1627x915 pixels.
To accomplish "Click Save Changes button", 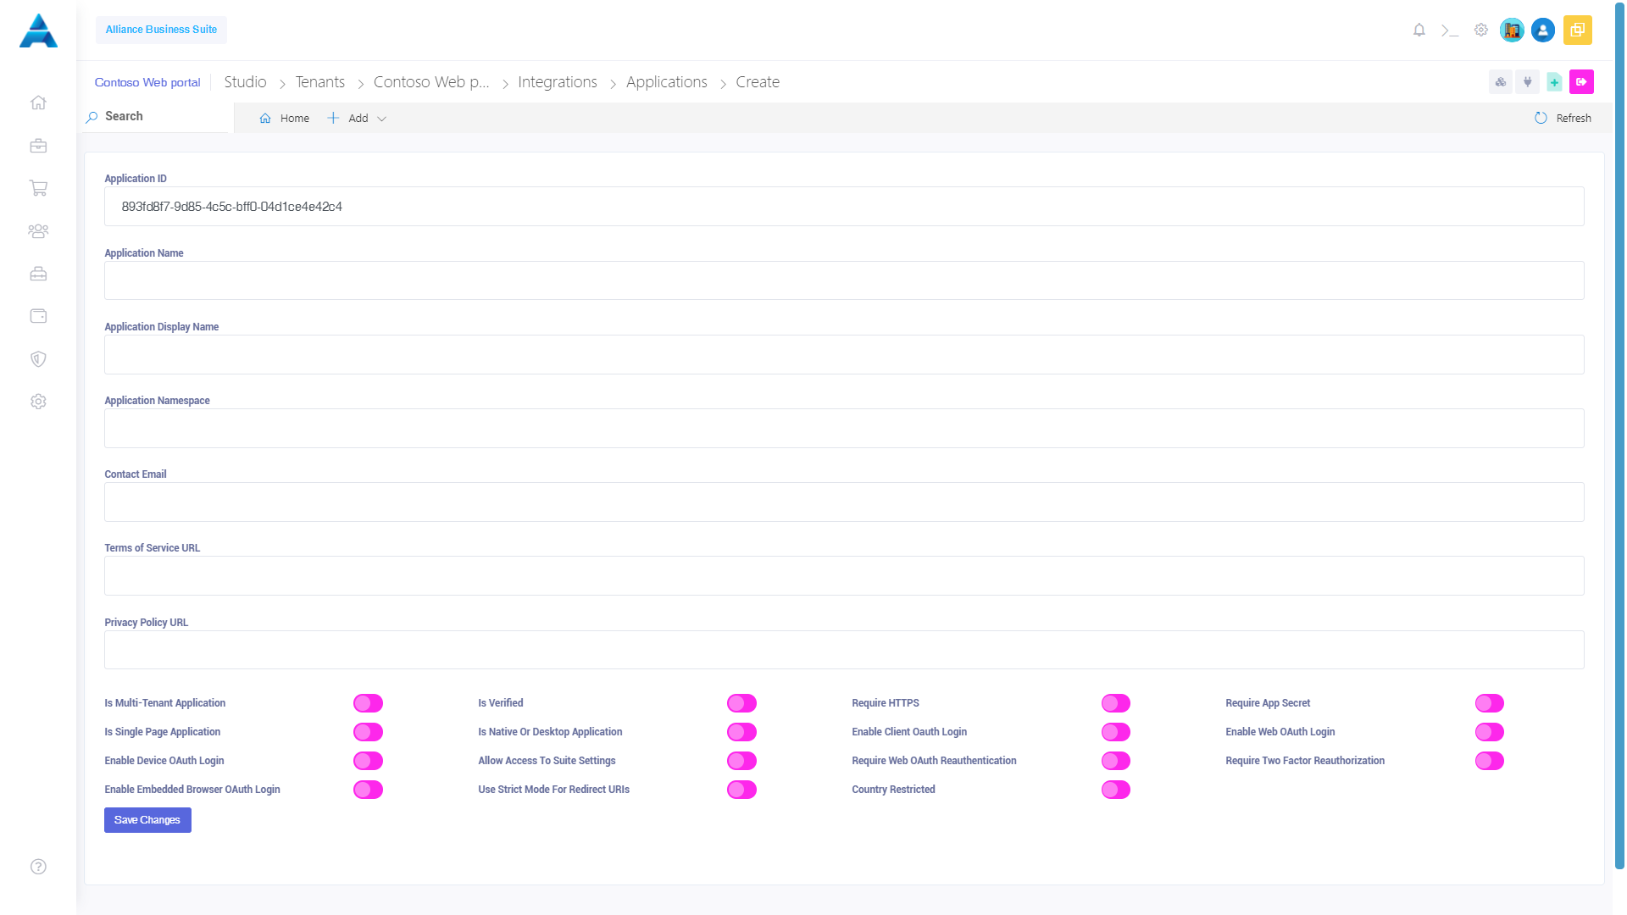I will tap(147, 820).
